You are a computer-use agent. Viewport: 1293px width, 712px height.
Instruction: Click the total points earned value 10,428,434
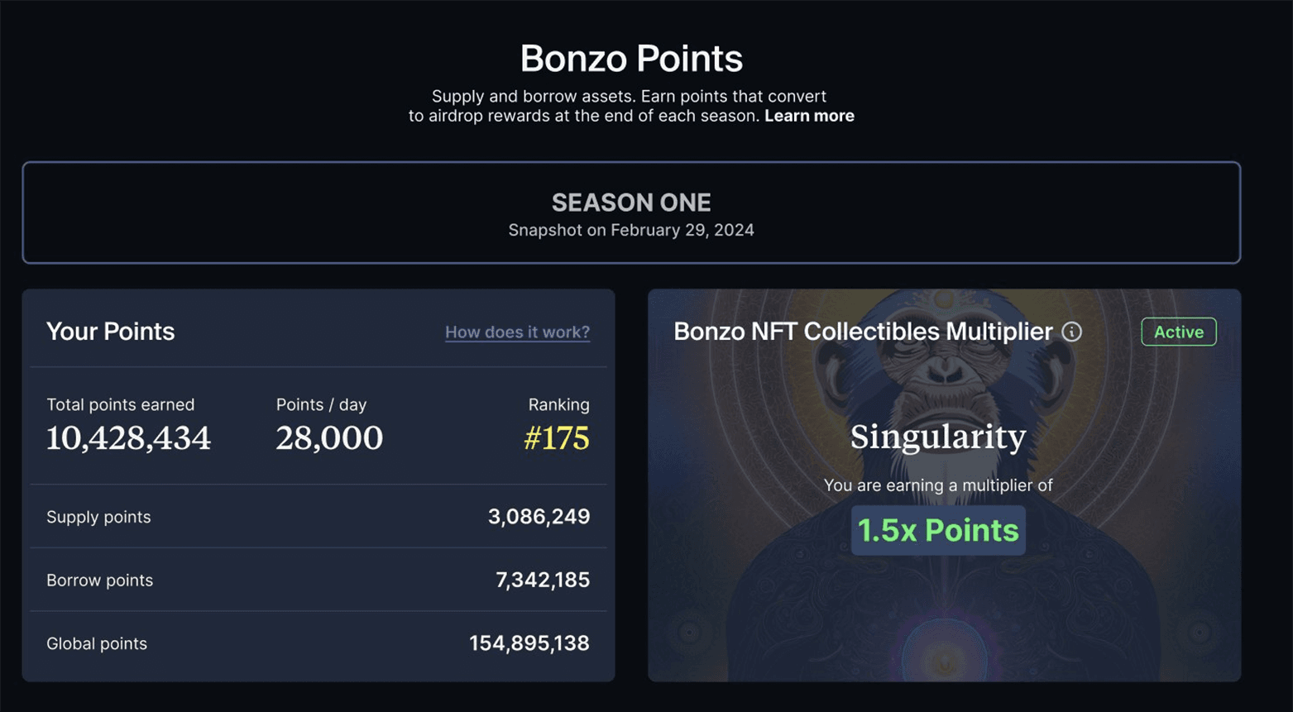[129, 438]
